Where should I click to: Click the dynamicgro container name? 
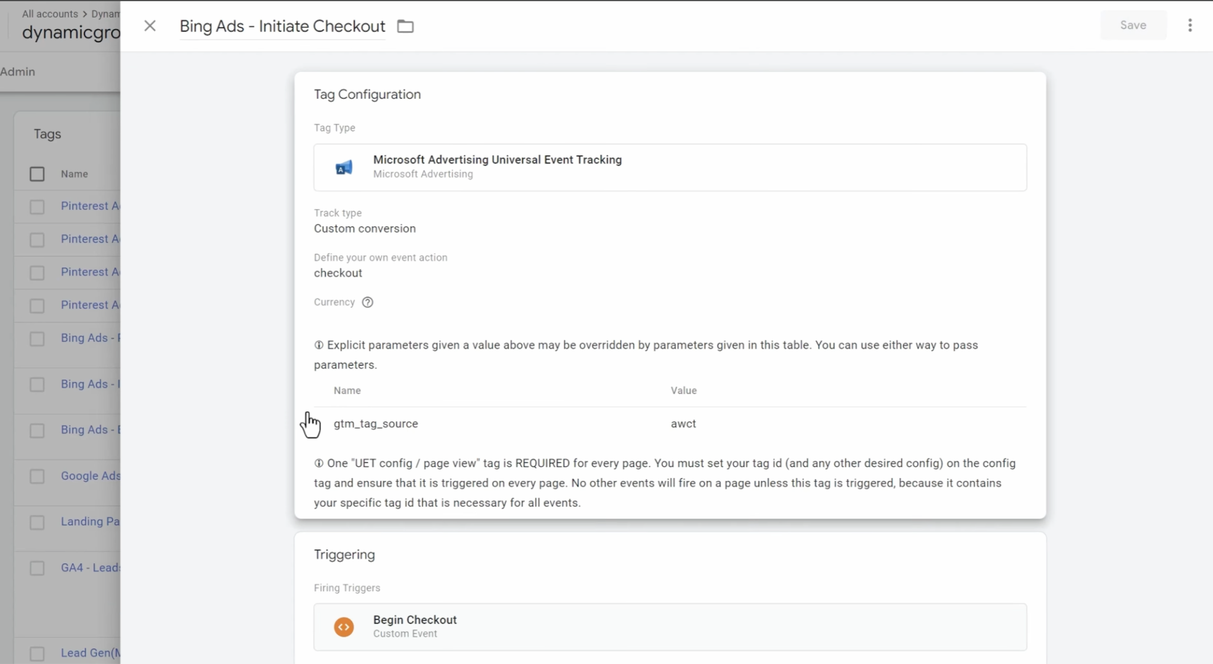[71, 32]
